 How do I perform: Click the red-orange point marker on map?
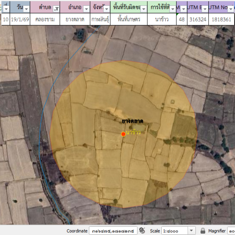click(x=123, y=134)
